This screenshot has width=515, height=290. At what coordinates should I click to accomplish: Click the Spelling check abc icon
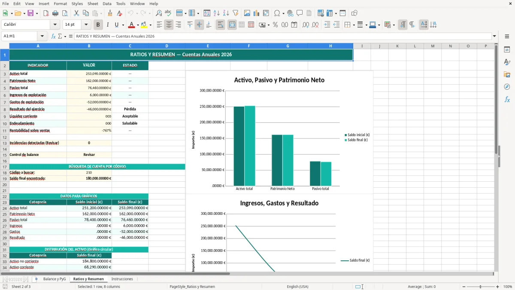[168, 13]
